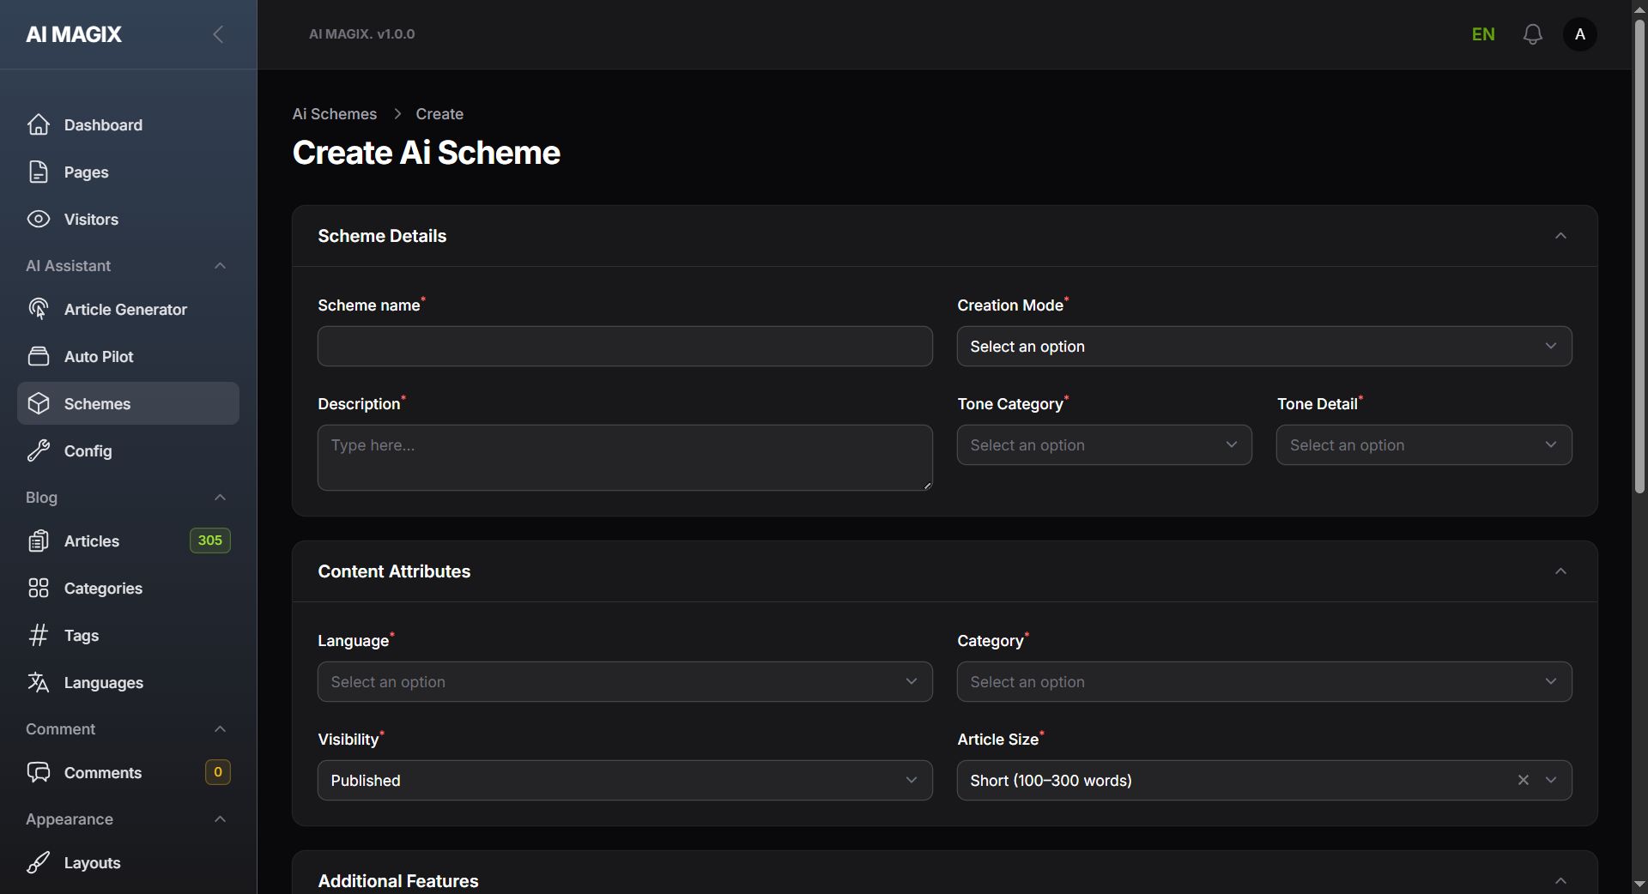Click the Ai Schemes breadcrumb link
Image resolution: width=1648 pixels, height=894 pixels.
coord(334,114)
